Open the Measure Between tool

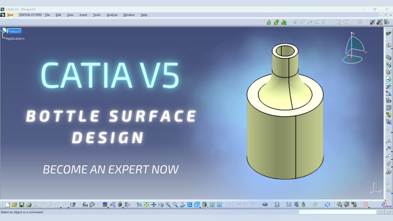click(x=289, y=205)
